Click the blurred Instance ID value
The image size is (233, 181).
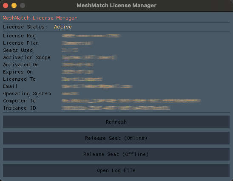(x=116, y=108)
